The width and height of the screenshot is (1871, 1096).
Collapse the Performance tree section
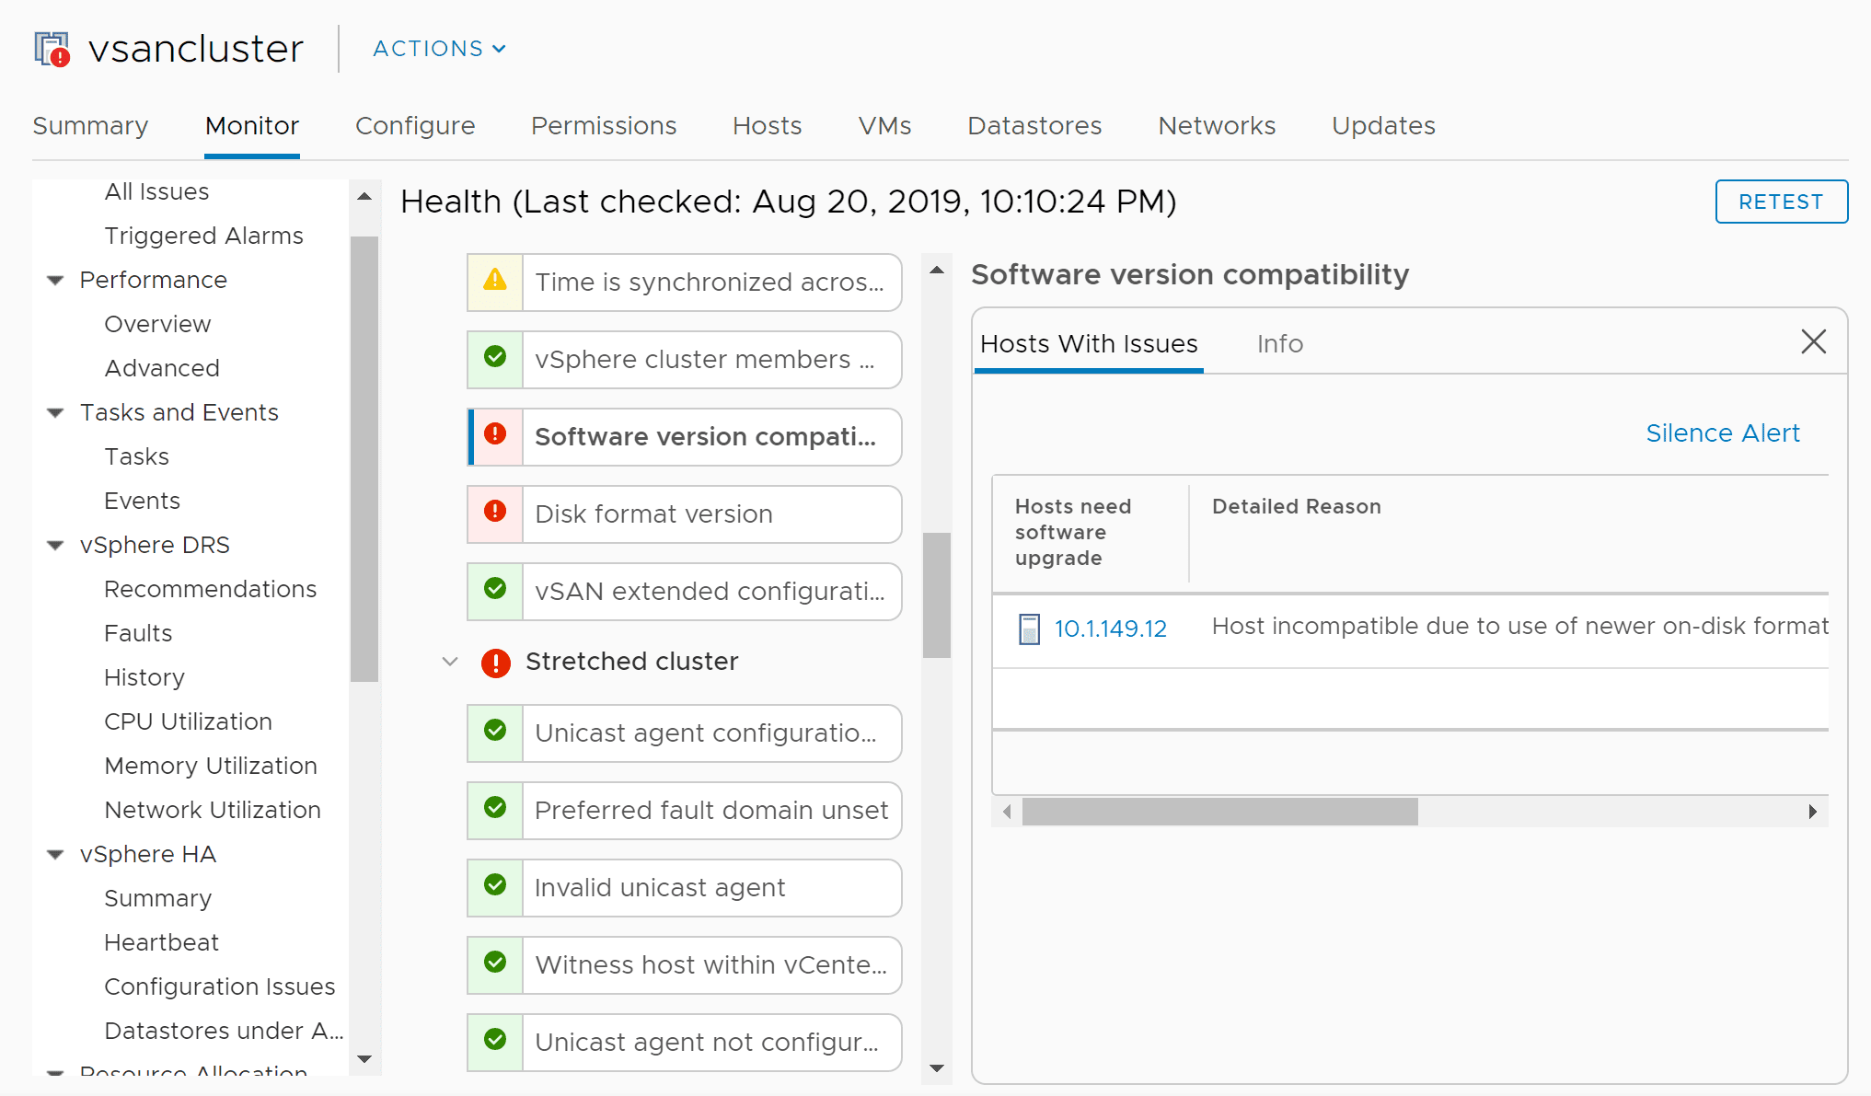(56, 280)
